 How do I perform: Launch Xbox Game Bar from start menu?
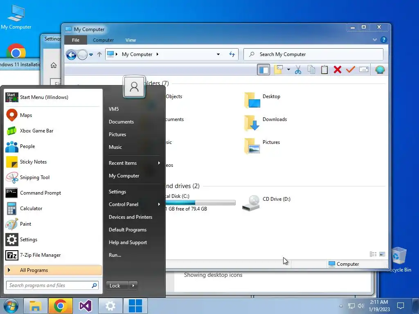tap(53, 130)
